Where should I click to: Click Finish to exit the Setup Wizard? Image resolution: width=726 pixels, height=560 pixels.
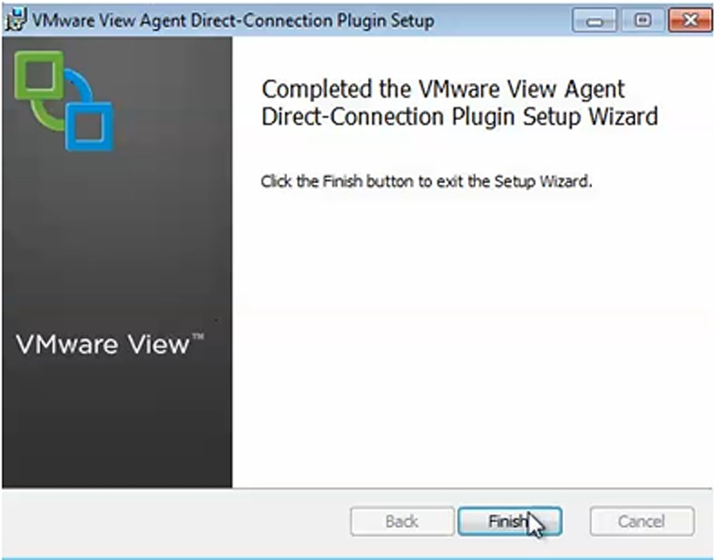coord(510,521)
